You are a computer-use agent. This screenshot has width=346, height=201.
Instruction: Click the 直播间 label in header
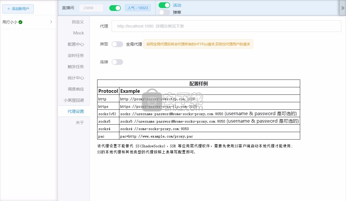68,8
